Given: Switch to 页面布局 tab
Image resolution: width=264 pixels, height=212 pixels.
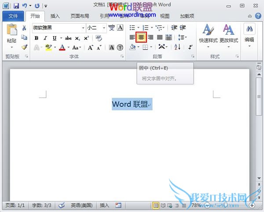Looking at the screenshot, I should pos(80,16).
